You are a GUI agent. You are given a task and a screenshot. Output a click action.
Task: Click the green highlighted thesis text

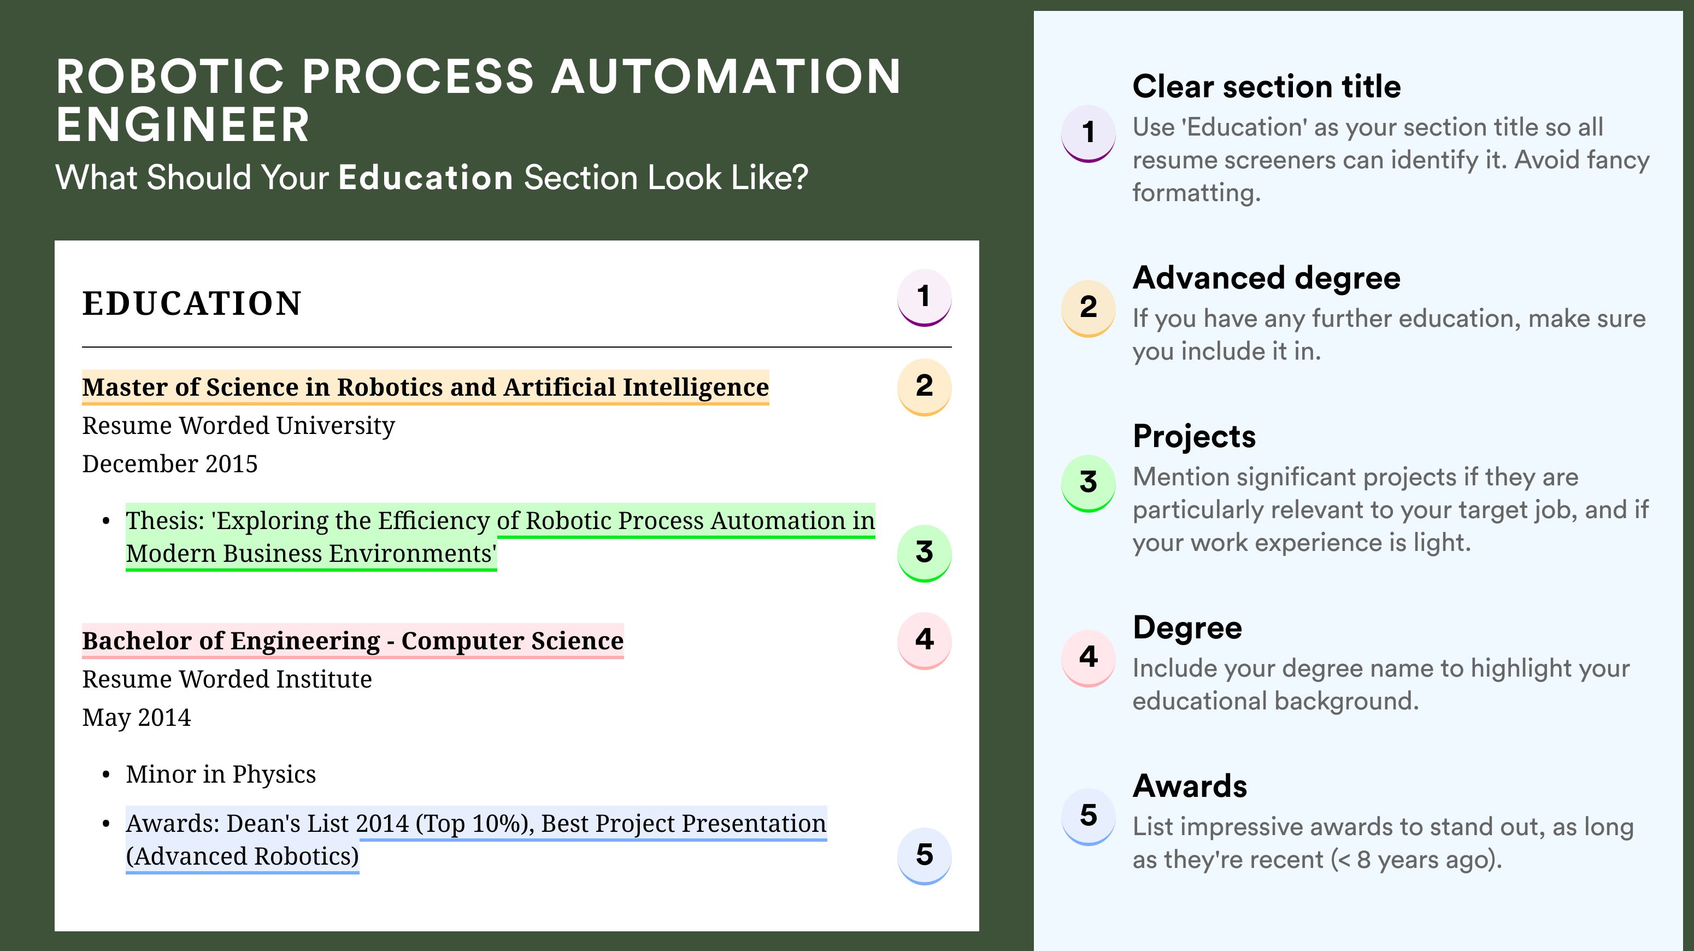[500, 521]
